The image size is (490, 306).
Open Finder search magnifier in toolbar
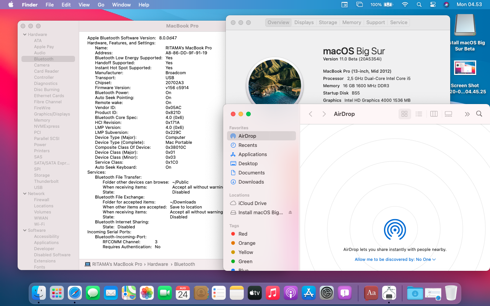point(479,114)
